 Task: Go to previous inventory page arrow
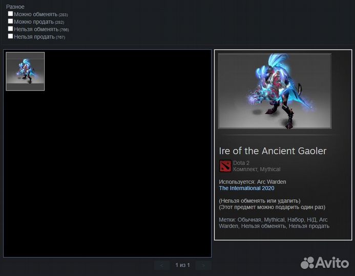coord(162,265)
